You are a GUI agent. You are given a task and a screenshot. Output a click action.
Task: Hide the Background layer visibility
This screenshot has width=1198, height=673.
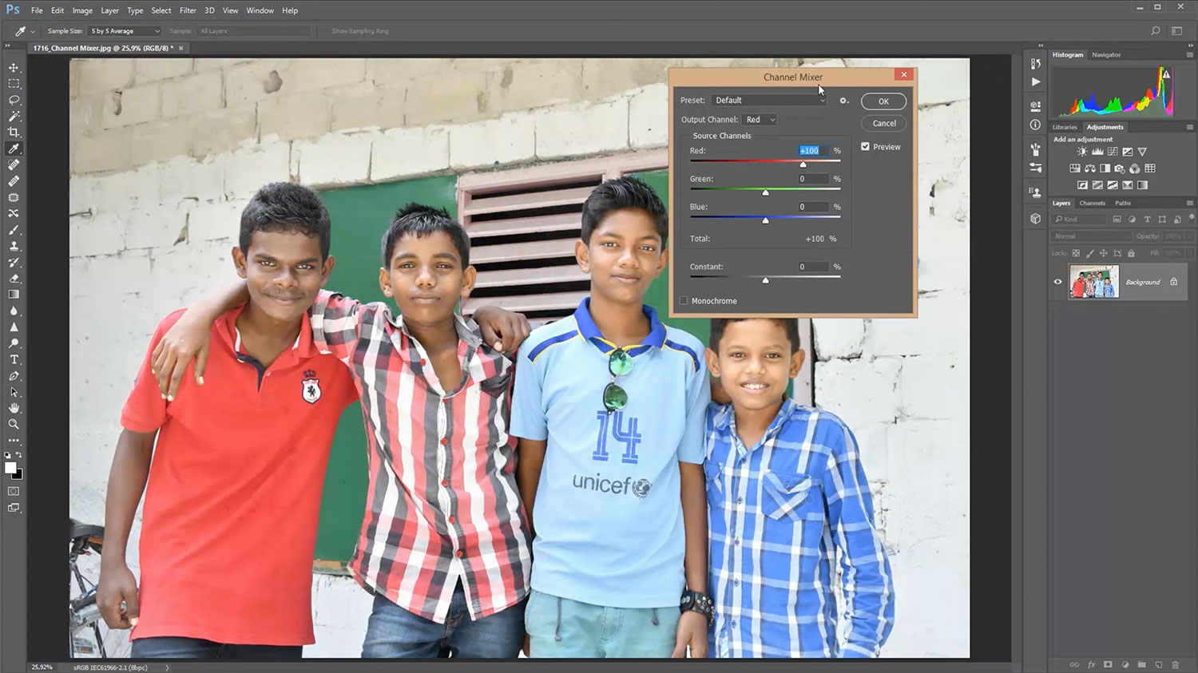pos(1058,282)
